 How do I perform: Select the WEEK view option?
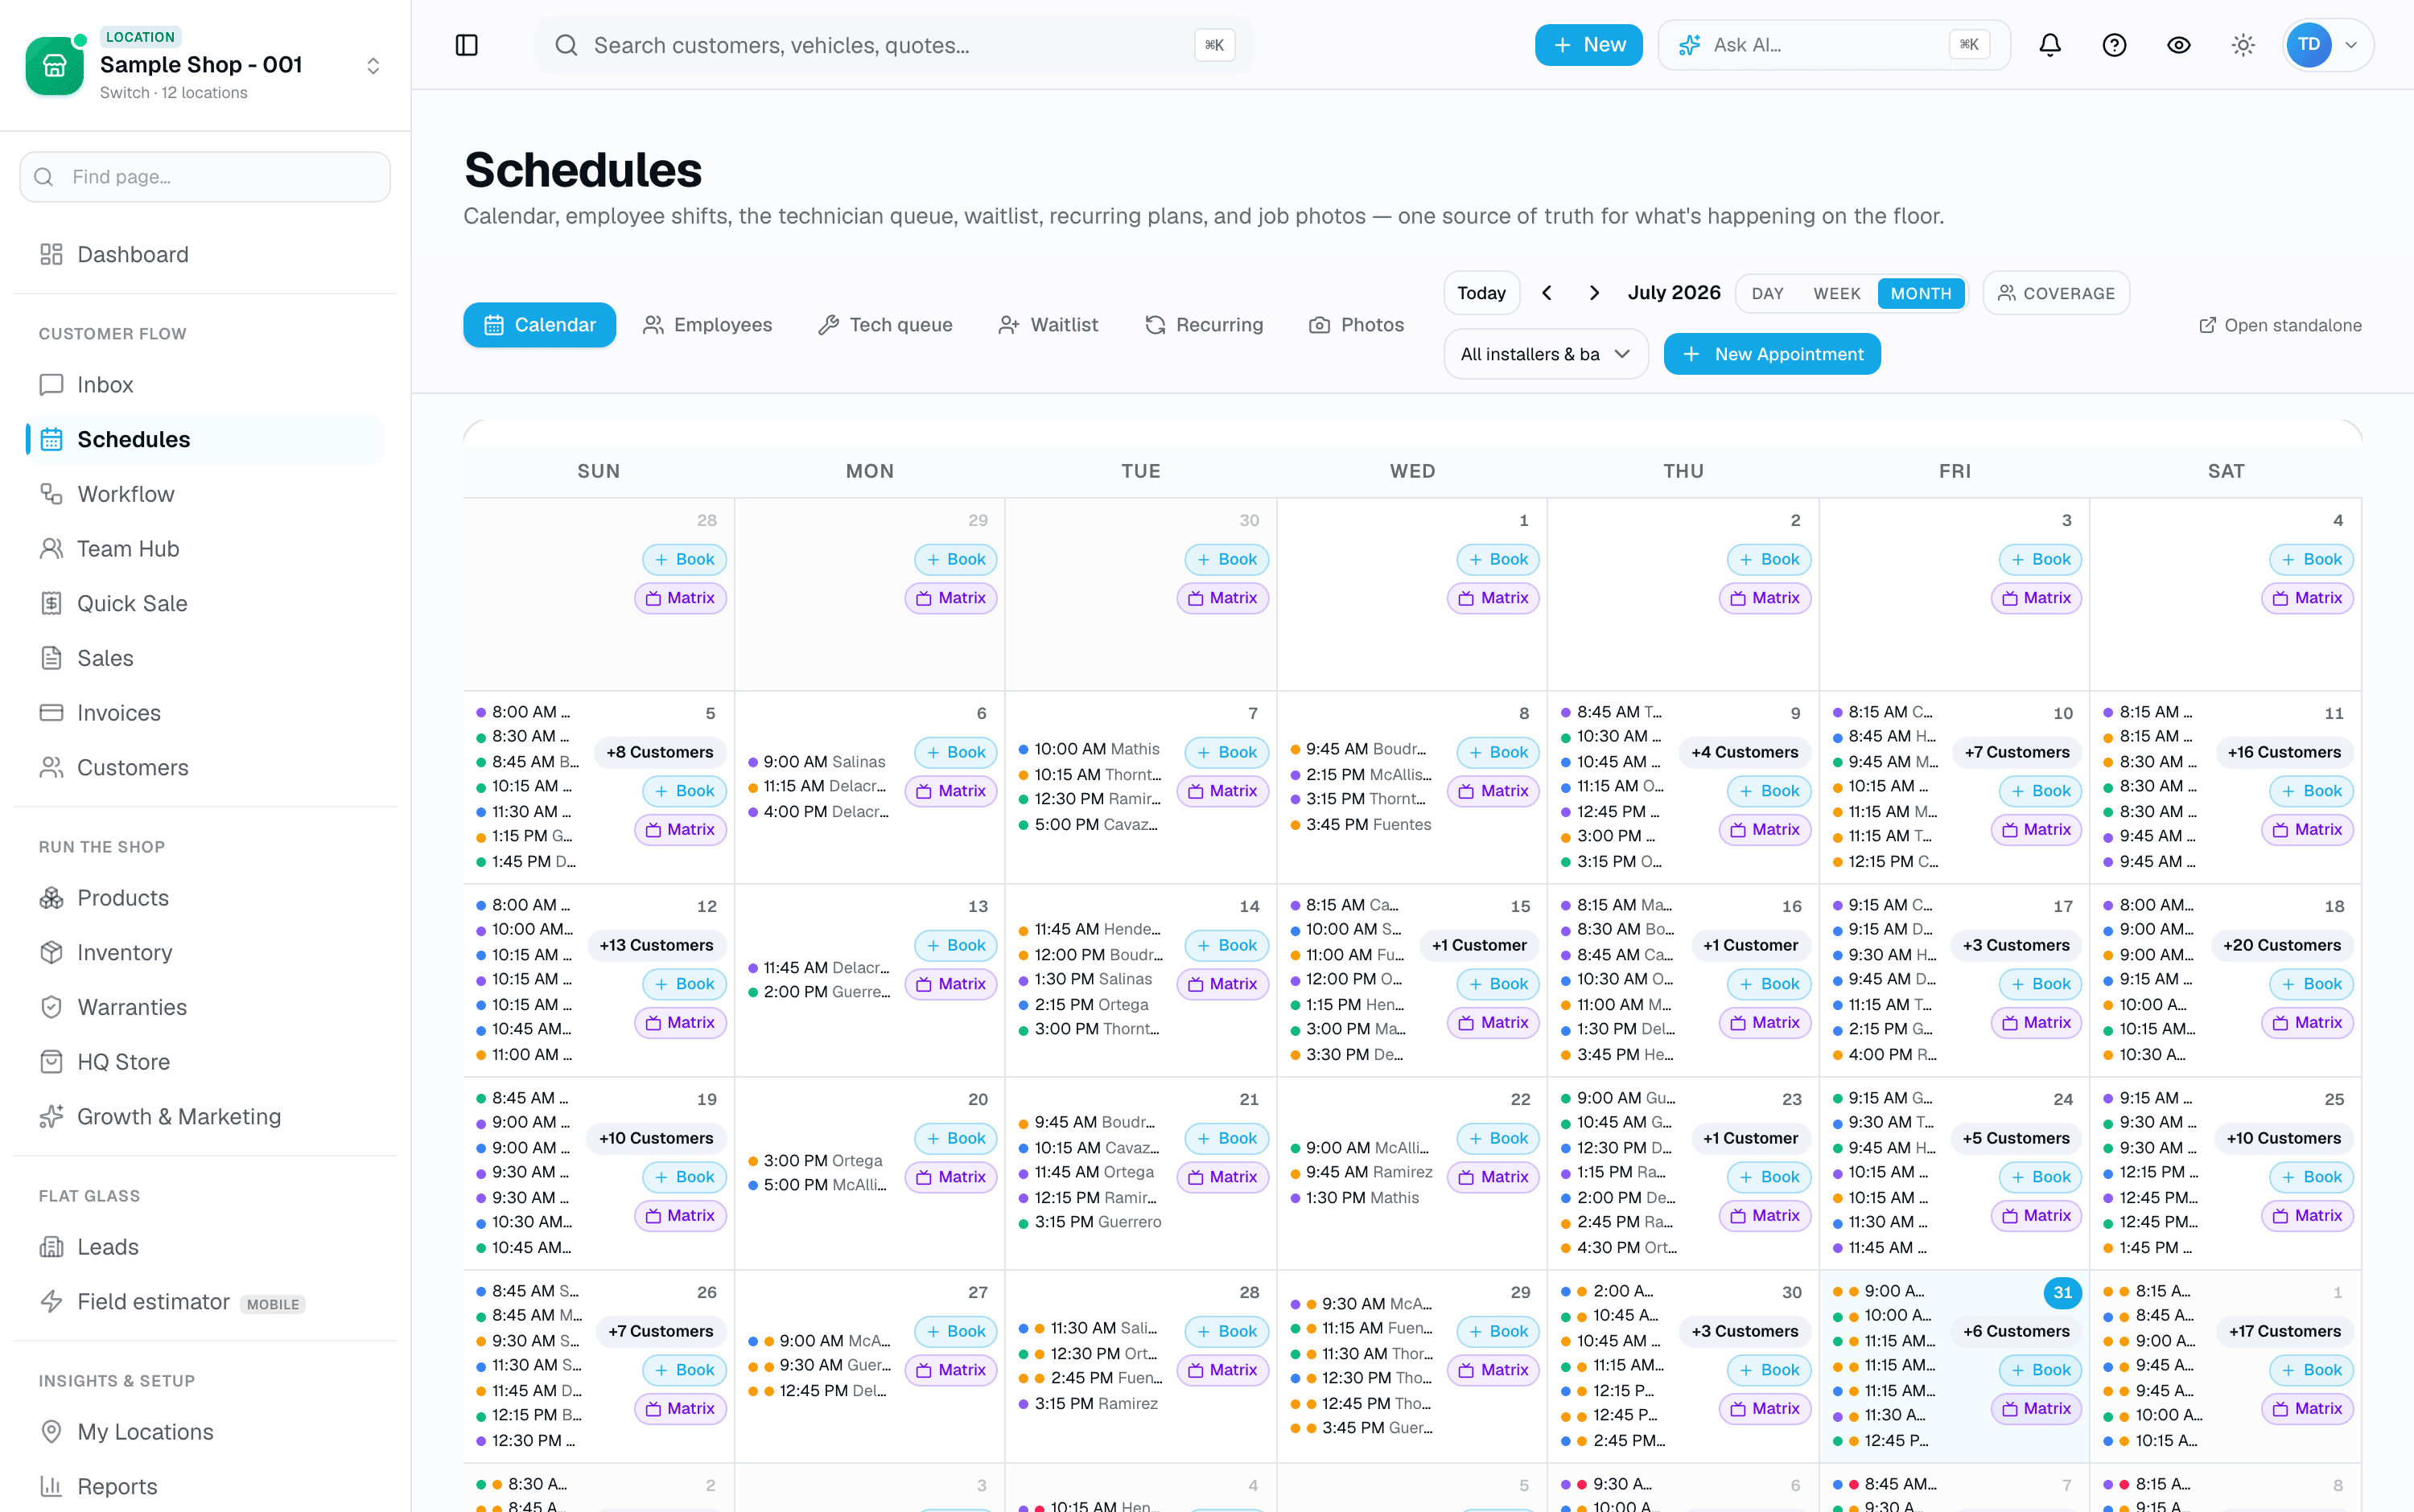click(1837, 293)
